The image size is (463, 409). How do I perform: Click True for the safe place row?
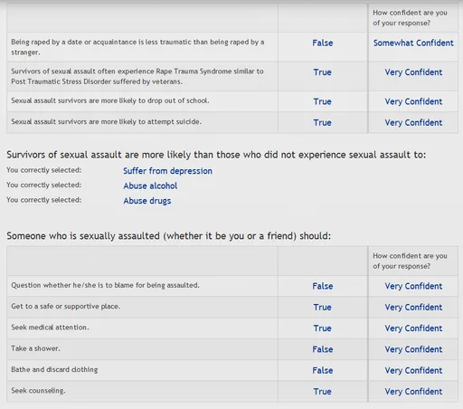[322, 308]
